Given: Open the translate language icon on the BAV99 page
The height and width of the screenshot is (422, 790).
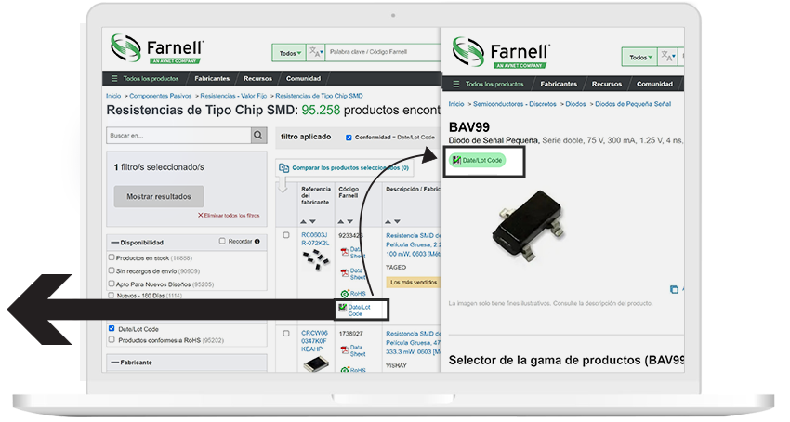Looking at the screenshot, I should click(668, 57).
